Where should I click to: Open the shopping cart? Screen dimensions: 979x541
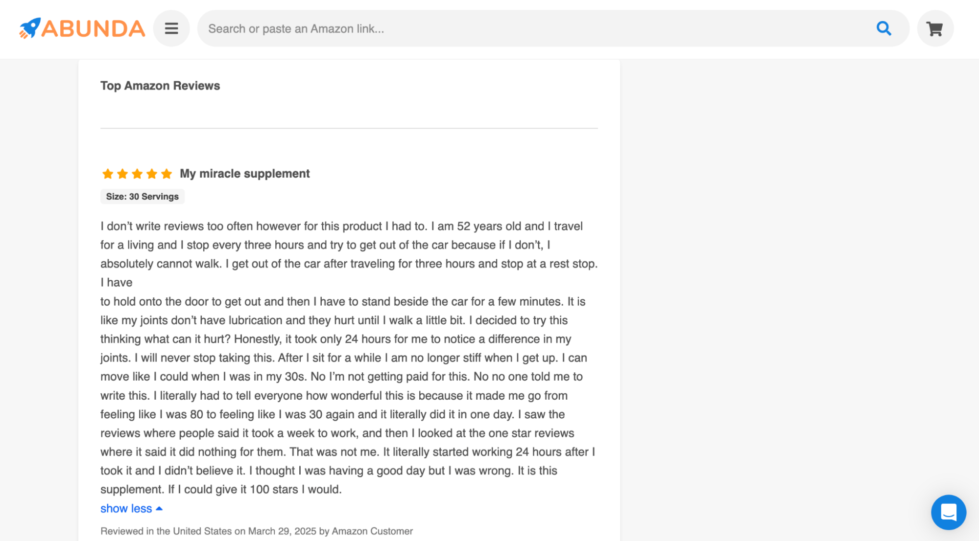click(935, 28)
